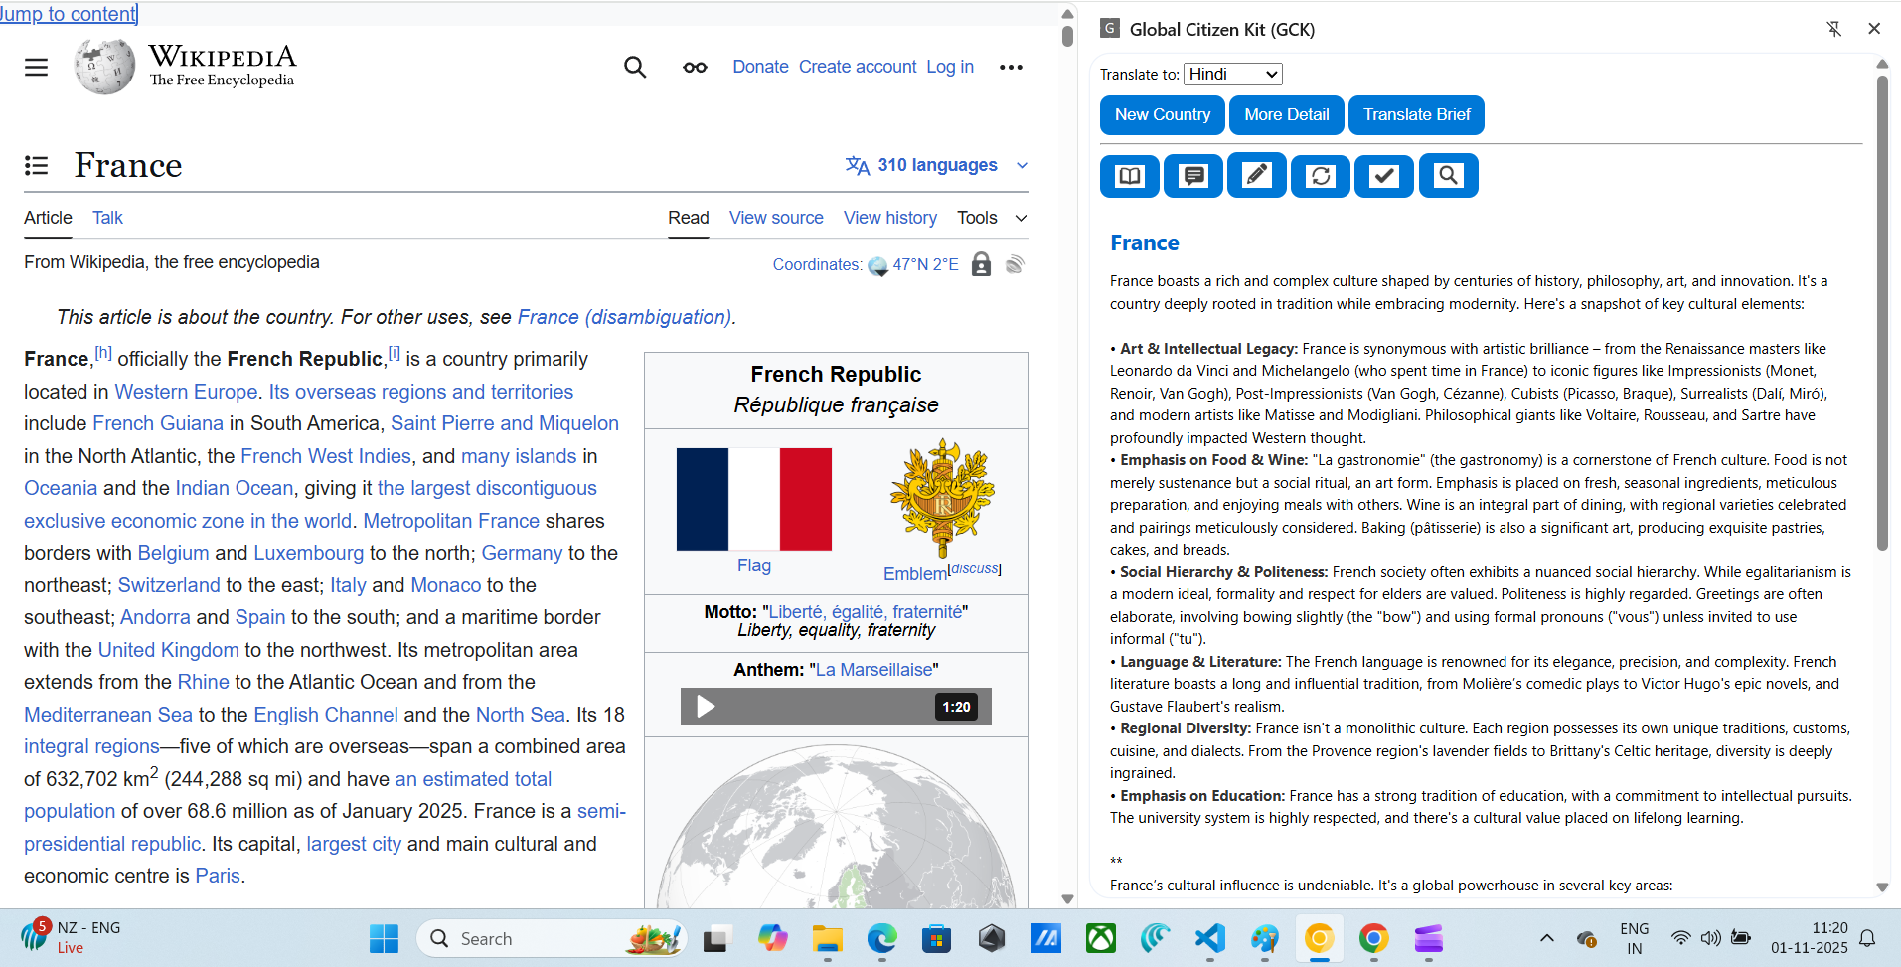Click the La Marseillaise anthem link

point(874,670)
